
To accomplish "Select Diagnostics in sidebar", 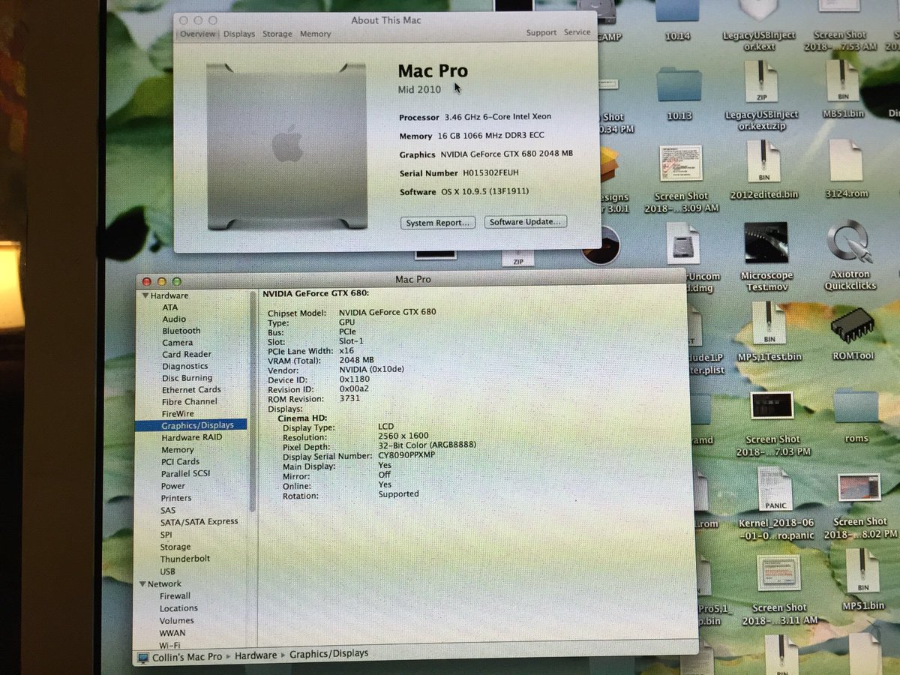I will pos(185,367).
